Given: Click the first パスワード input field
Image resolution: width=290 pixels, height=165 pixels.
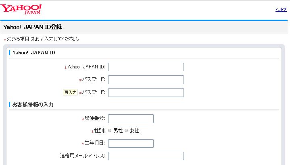Looking at the screenshot, I should pyautogui.click(x=146, y=80).
